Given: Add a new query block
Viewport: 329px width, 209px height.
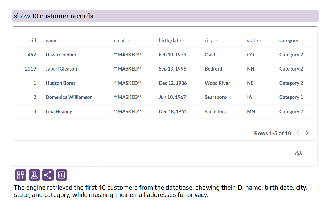Looking at the screenshot, I should 20,175.
